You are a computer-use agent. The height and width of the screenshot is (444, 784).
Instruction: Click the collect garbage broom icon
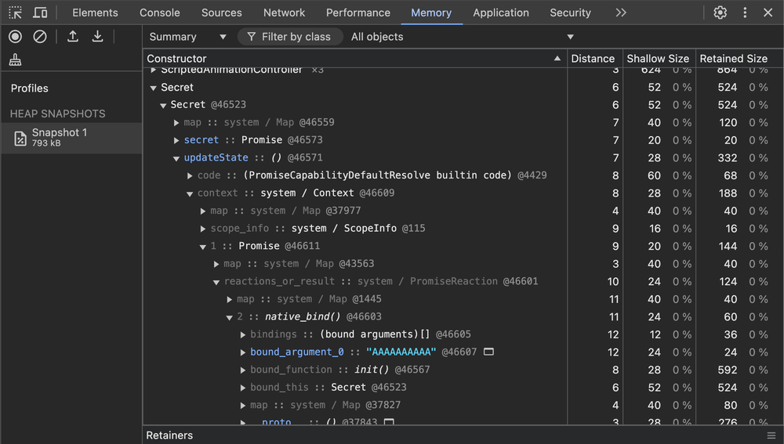click(x=16, y=60)
